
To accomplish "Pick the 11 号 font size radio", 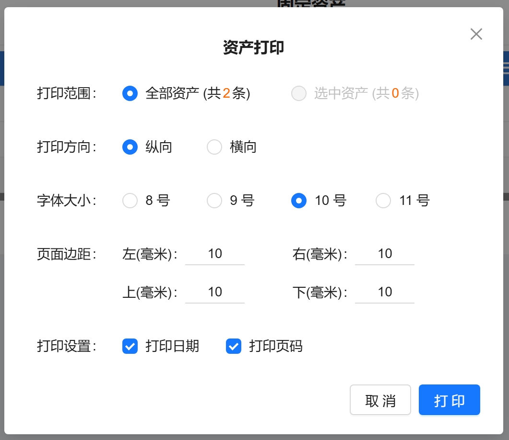I will pos(383,201).
